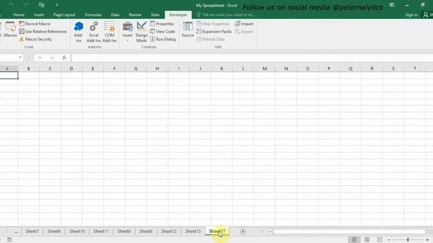
Task: Click horizontal scrollbar left arrow
Action: click(271, 232)
